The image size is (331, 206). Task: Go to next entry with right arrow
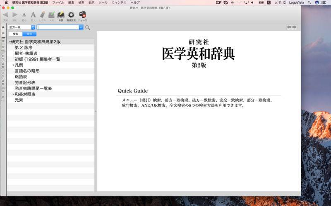tap(294, 27)
